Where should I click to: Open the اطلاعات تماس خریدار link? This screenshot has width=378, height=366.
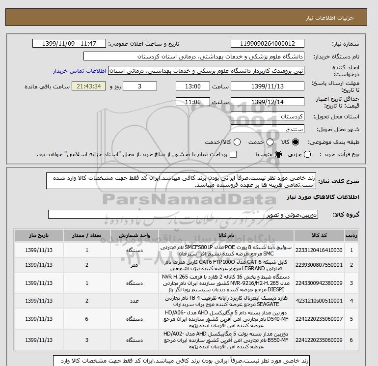(80, 71)
